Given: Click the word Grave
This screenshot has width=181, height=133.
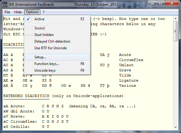Looking at the screenshot, I should (125, 70).
